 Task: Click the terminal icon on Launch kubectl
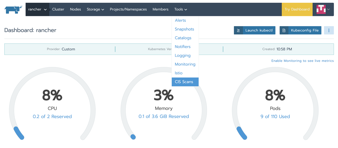[x=238, y=30]
